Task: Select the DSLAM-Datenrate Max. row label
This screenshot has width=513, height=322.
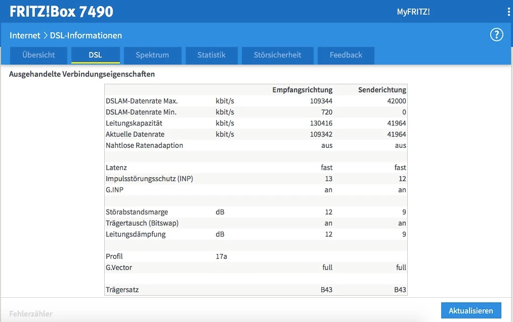Action: (x=142, y=101)
